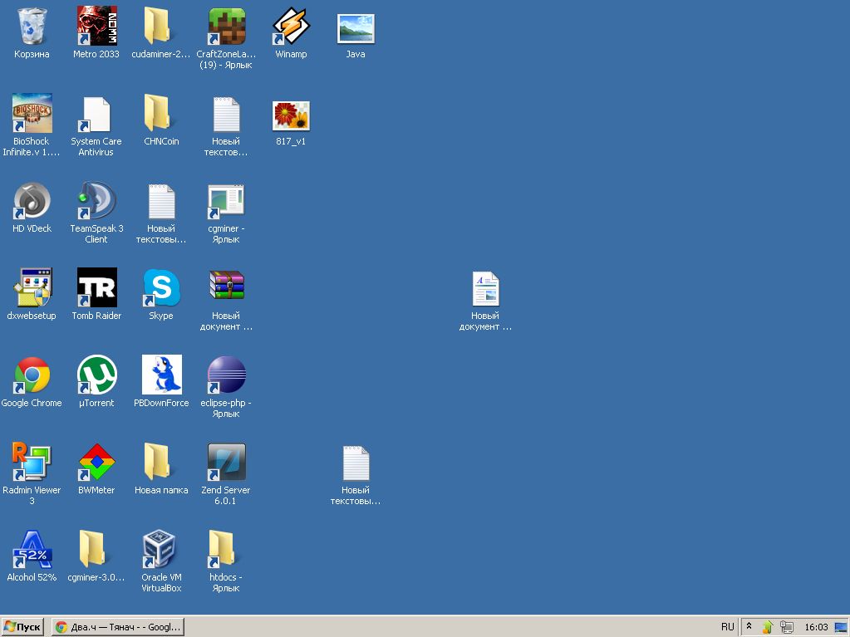Viewport: 850px width, 637px height.
Task: Click the Zend Server 6.0.1 shortcut
Action: pos(226,462)
